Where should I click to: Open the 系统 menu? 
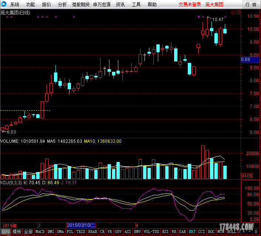point(15,4)
